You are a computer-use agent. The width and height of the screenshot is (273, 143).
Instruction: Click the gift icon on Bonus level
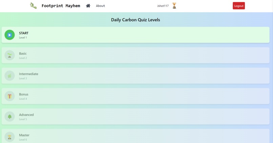[x=9, y=96]
